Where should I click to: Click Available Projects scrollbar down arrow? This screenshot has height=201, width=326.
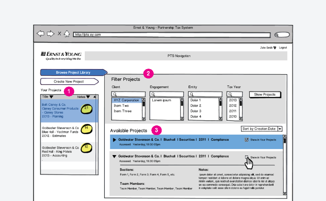(285, 194)
